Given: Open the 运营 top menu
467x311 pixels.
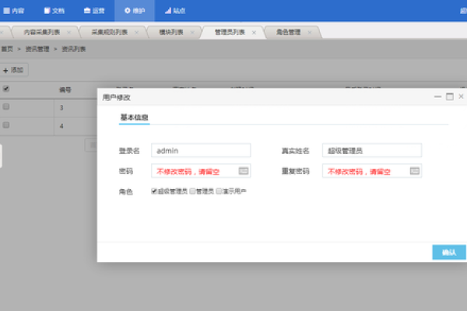Looking at the screenshot, I should [94, 11].
